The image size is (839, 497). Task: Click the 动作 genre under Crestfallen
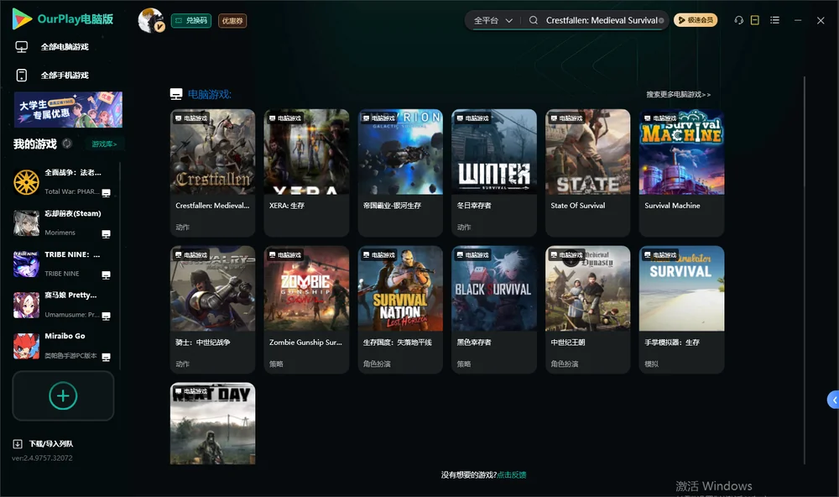(182, 227)
